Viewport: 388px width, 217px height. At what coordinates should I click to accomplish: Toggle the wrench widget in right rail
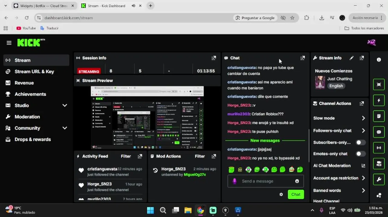point(379,180)
